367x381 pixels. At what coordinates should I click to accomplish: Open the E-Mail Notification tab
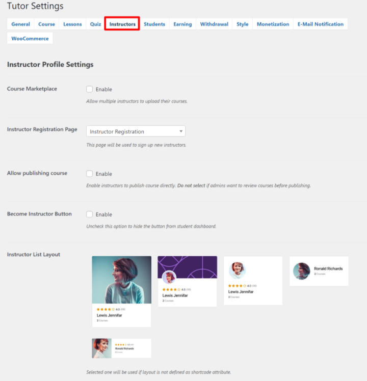[x=321, y=24]
